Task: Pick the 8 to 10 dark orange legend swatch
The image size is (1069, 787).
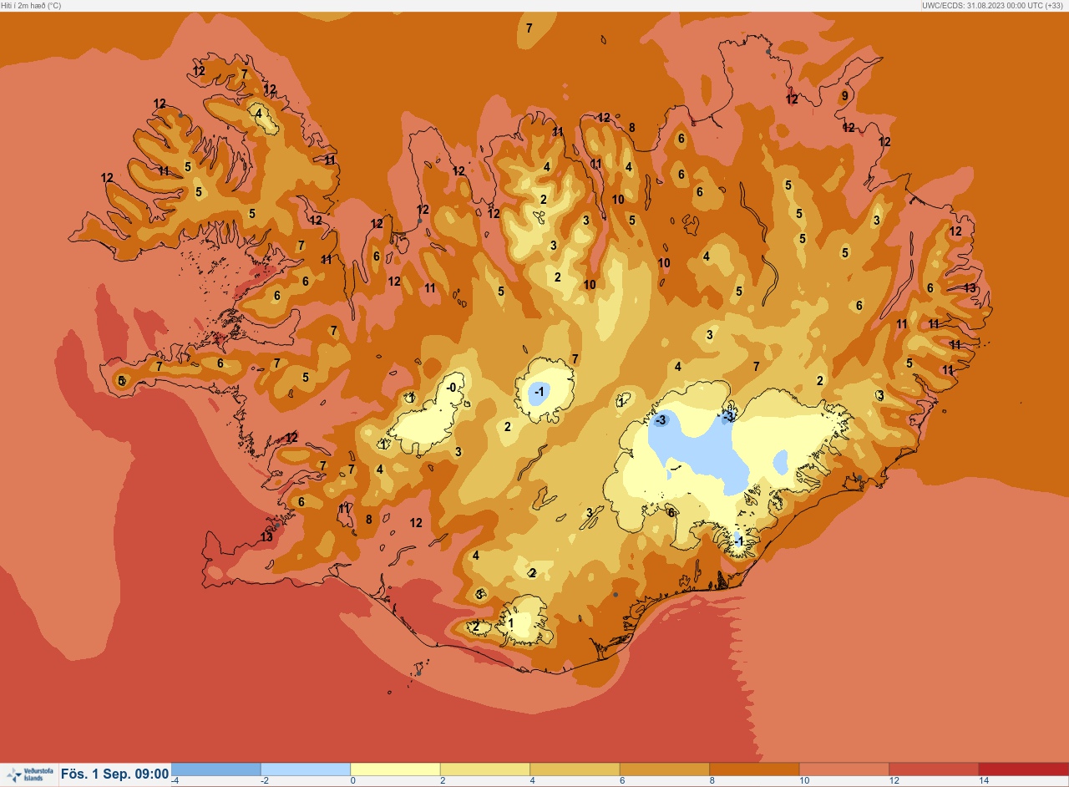Action: [754, 769]
